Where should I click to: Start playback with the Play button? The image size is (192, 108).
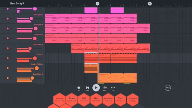pyautogui.click(x=96, y=88)
